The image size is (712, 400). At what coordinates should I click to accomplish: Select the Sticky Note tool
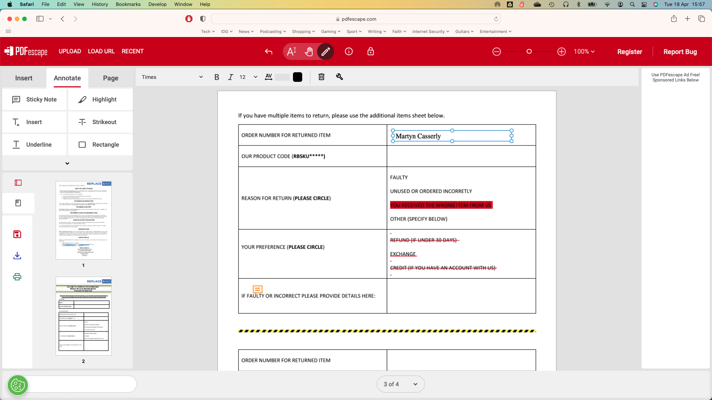coord(34,99)
